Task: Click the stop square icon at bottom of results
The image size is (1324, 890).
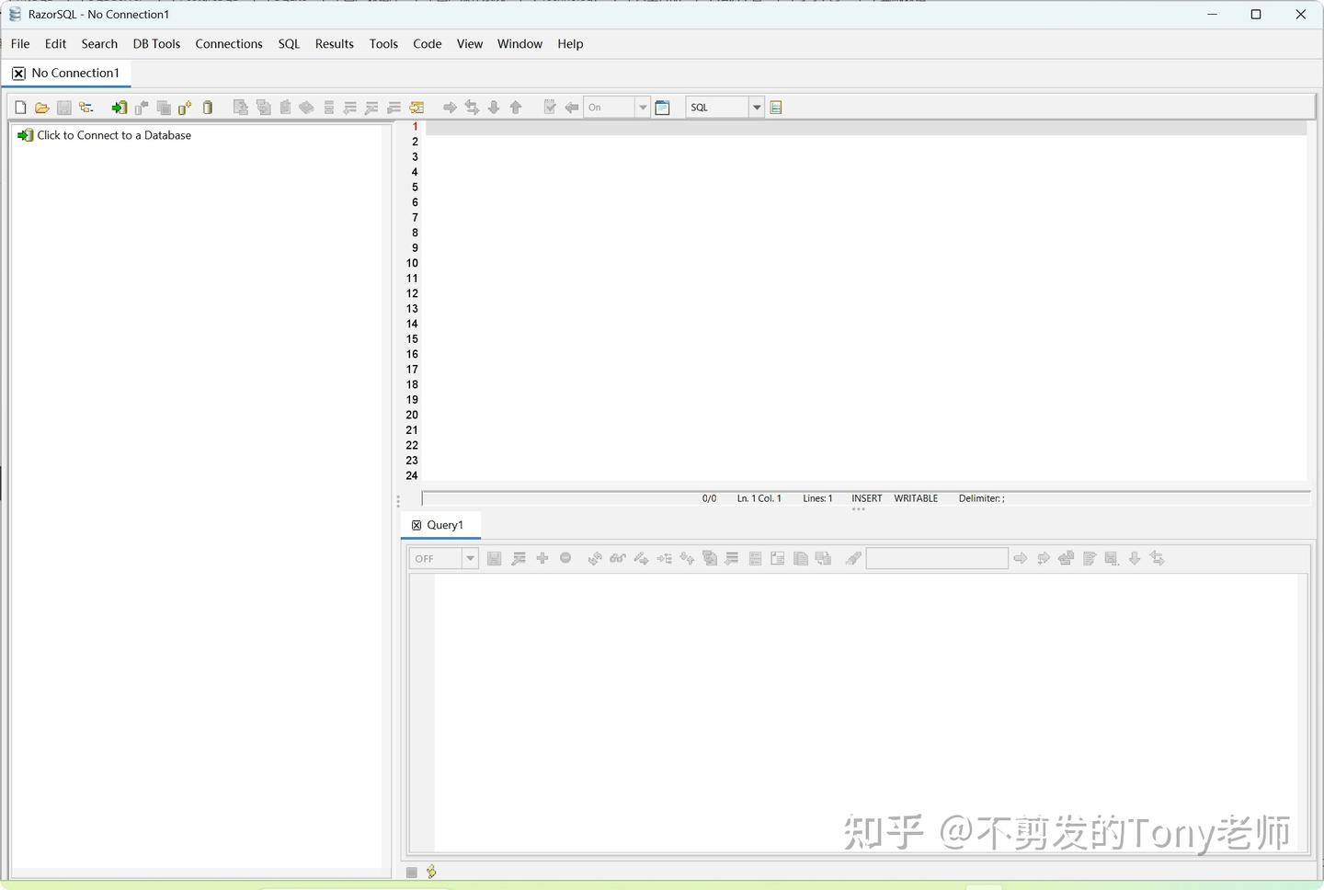Action: tap(411, 873)
